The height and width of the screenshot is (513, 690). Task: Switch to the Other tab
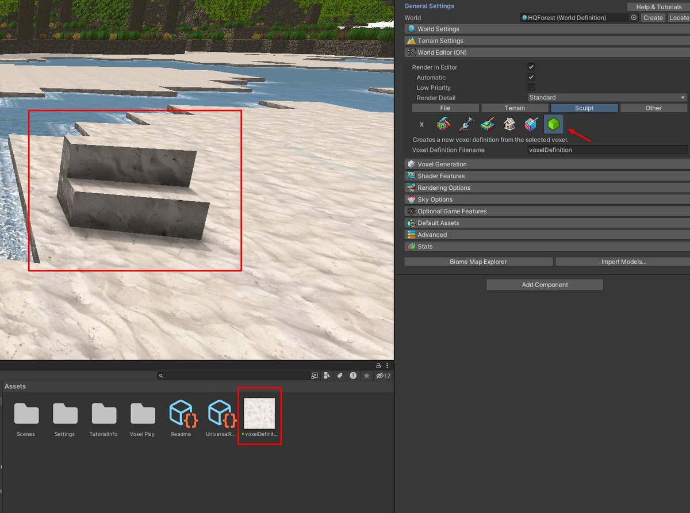653,108
